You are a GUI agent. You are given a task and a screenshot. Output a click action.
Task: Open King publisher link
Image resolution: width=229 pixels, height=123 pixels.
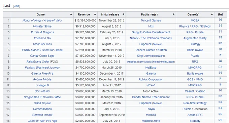point(140,56)
